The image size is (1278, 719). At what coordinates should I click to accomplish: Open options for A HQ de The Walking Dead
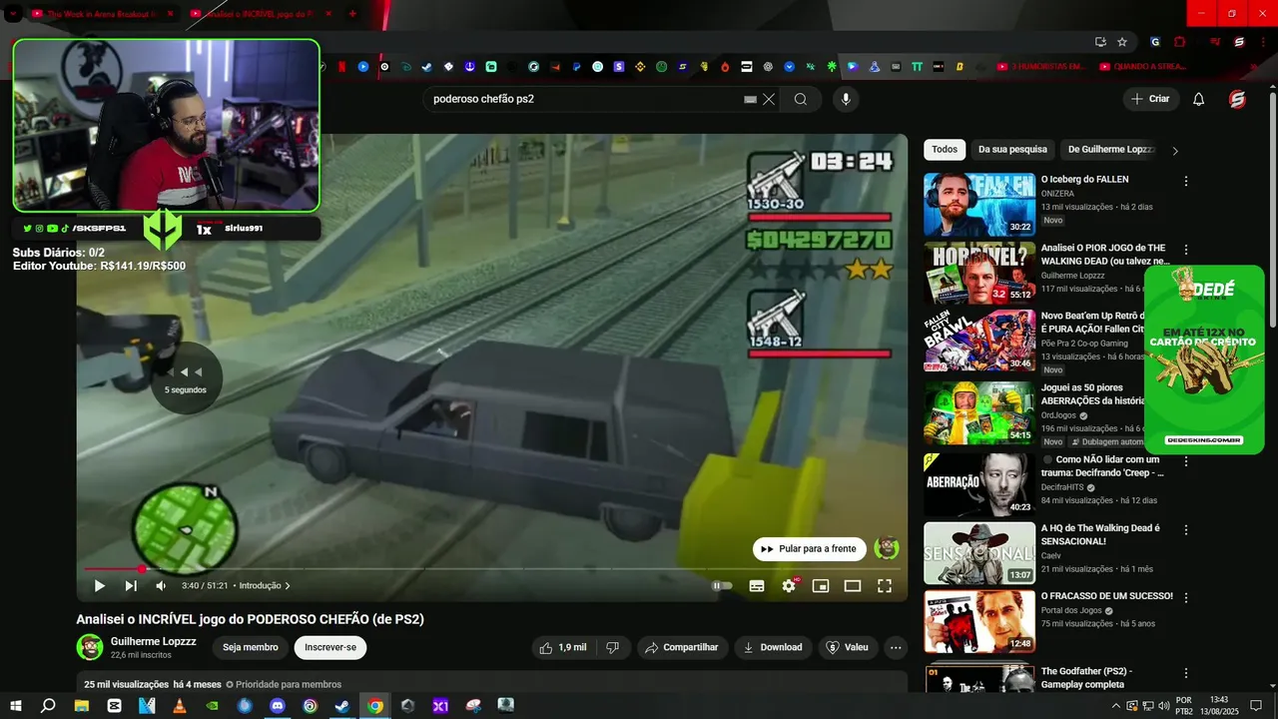tap(1186, 529)
